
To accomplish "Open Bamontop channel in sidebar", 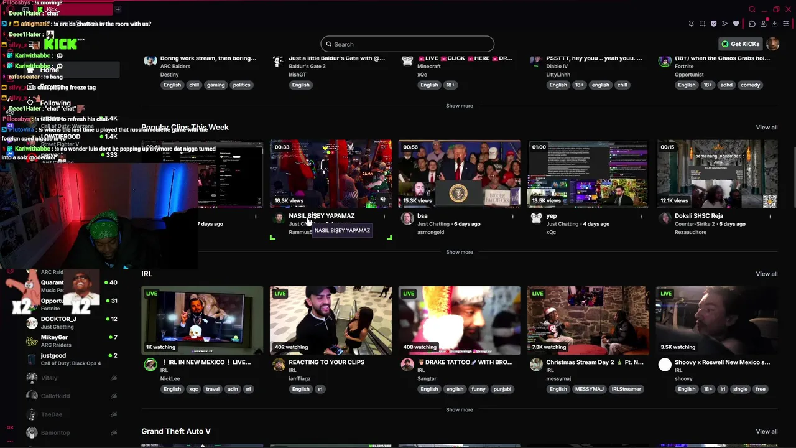I will click(x=72, y=432).
